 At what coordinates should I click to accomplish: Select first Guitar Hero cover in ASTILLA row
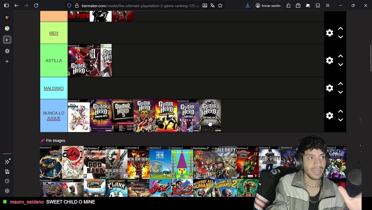tap(79, 60)
